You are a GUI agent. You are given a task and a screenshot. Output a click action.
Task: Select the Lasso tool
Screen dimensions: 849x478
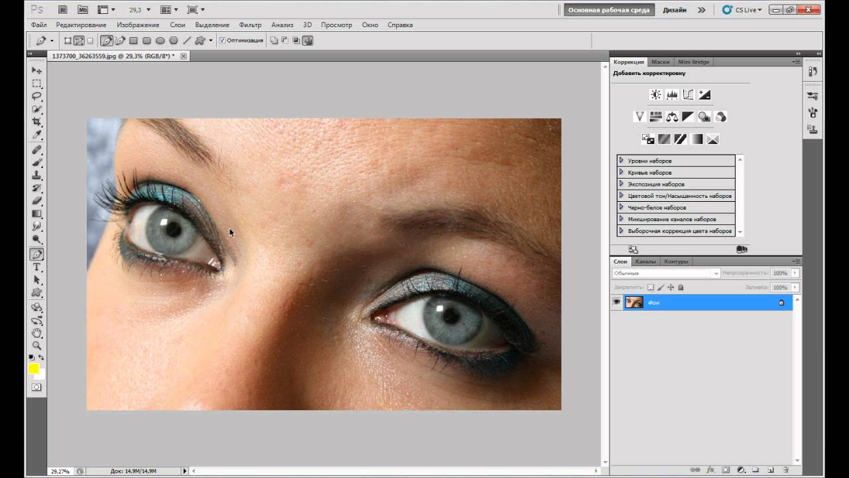point(37,96)
